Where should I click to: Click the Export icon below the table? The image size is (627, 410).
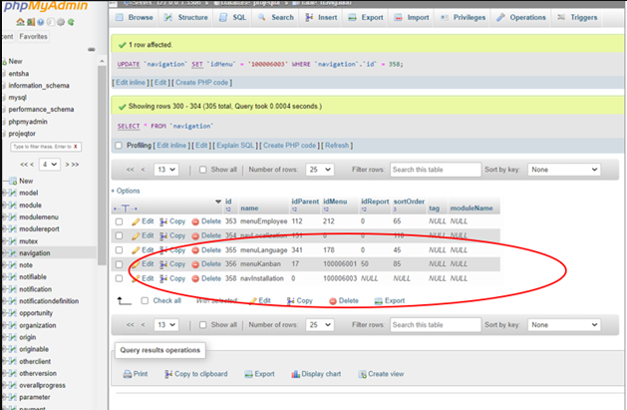(x=379, y=300)
